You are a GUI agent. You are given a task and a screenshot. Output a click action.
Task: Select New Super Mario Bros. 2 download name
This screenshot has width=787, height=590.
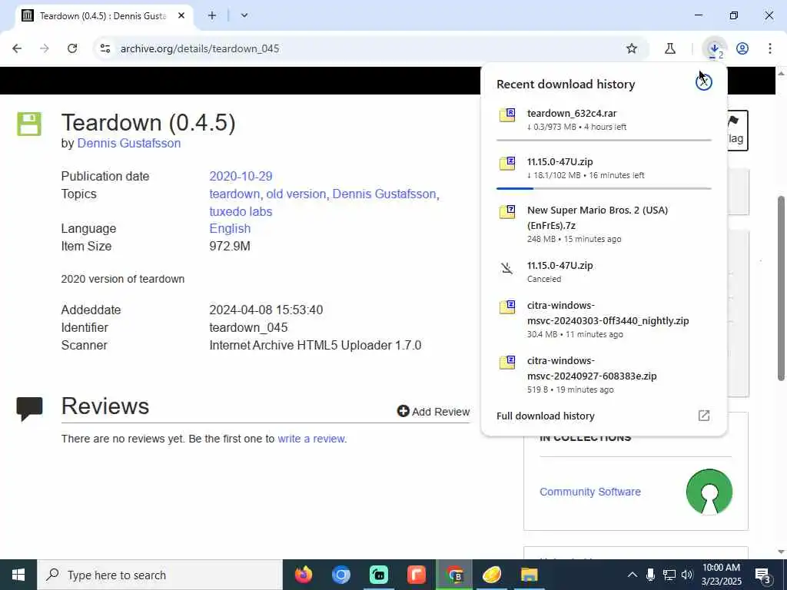[597, 217]
